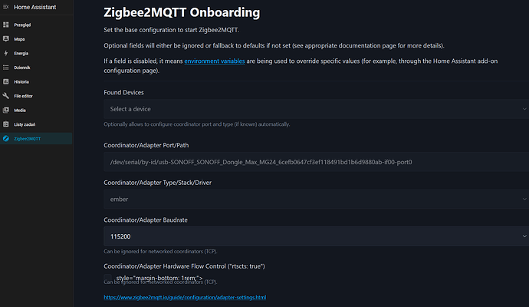Click the Dziennik list icon
The image size is (529, 307).
[x=7, y=68]
